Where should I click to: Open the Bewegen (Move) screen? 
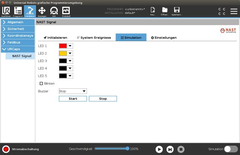click(42, 11)
